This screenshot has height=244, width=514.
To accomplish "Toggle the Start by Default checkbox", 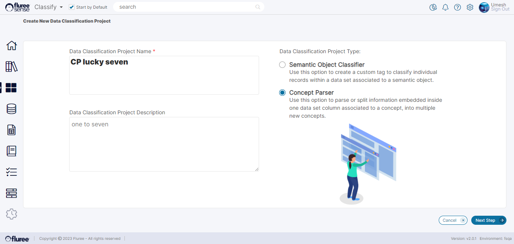I will click(x=72, y=7).
